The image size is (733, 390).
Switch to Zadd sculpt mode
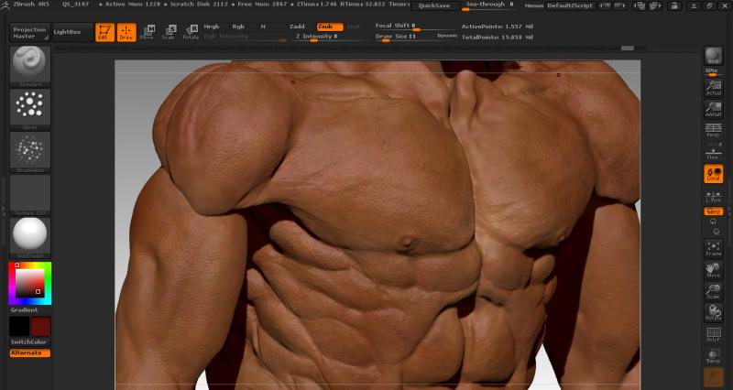coord(297,27)
